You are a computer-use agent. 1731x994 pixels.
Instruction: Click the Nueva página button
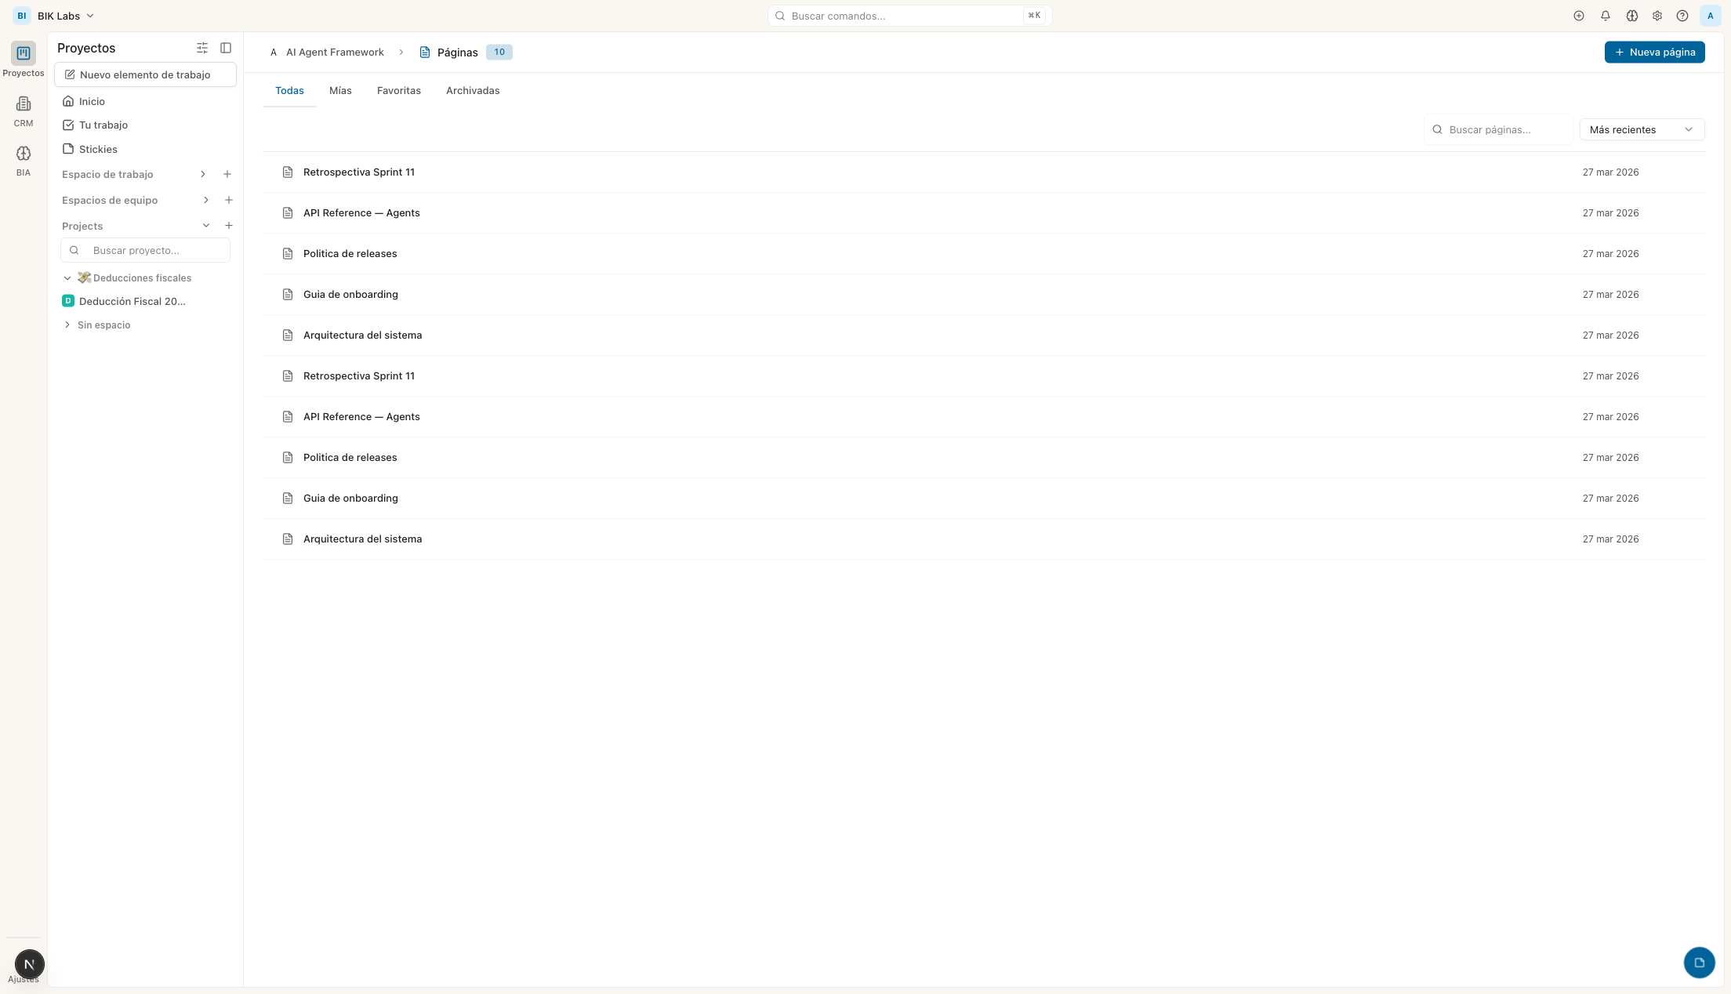point(1654,52)
